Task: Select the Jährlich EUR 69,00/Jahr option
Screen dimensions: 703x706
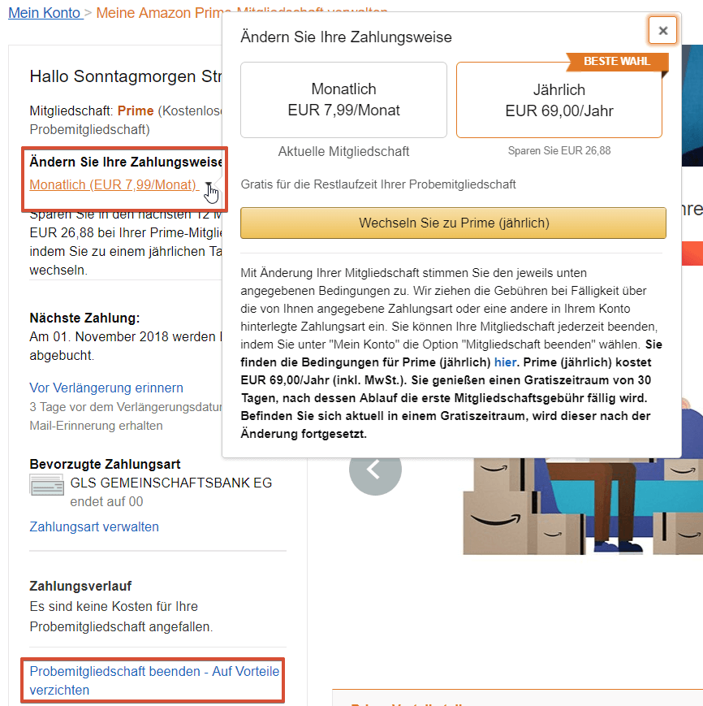Action: point(559,100)
